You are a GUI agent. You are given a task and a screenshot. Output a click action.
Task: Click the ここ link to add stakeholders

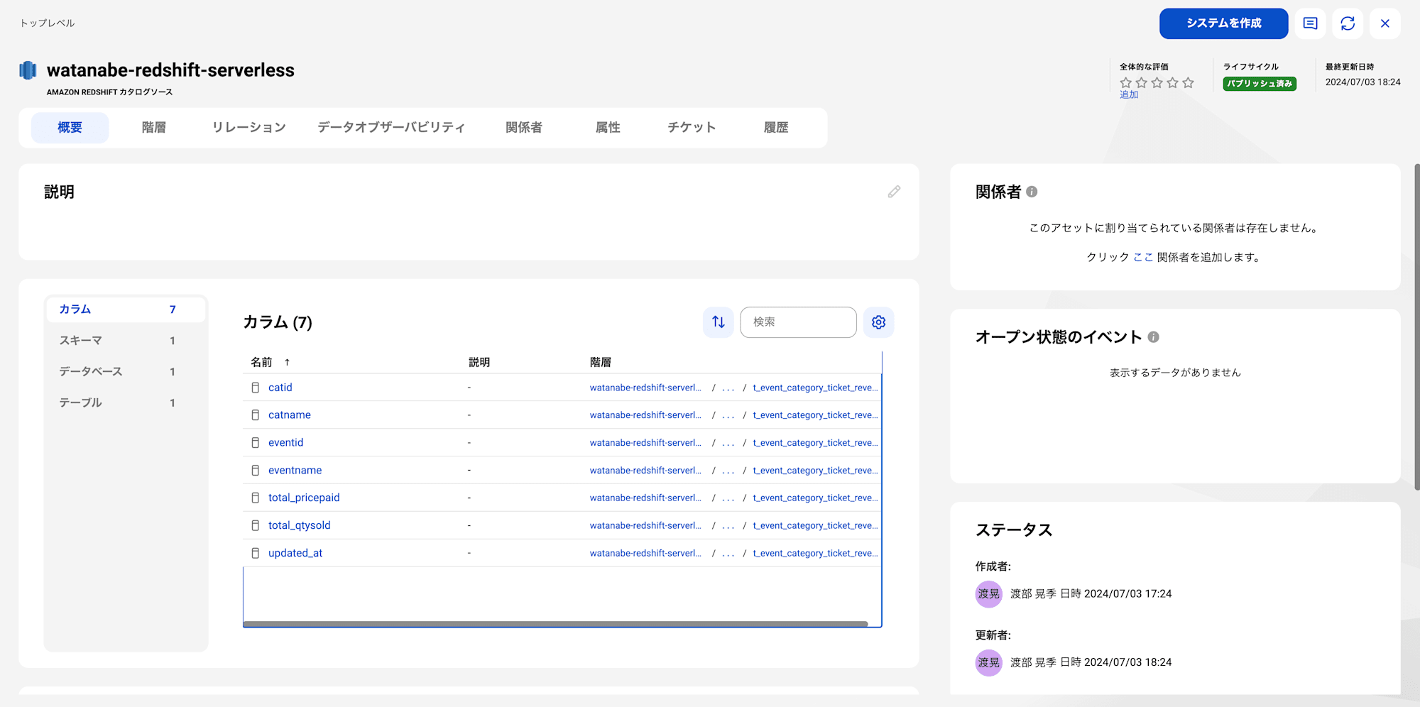point(1143,257)
